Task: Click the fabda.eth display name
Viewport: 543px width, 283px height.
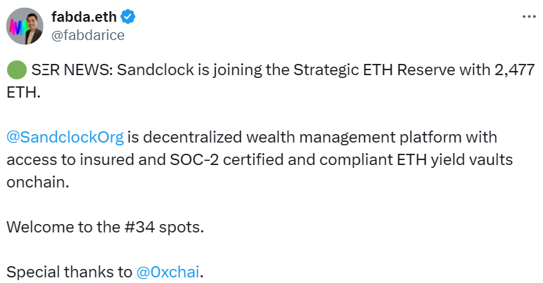Action: 84,18
